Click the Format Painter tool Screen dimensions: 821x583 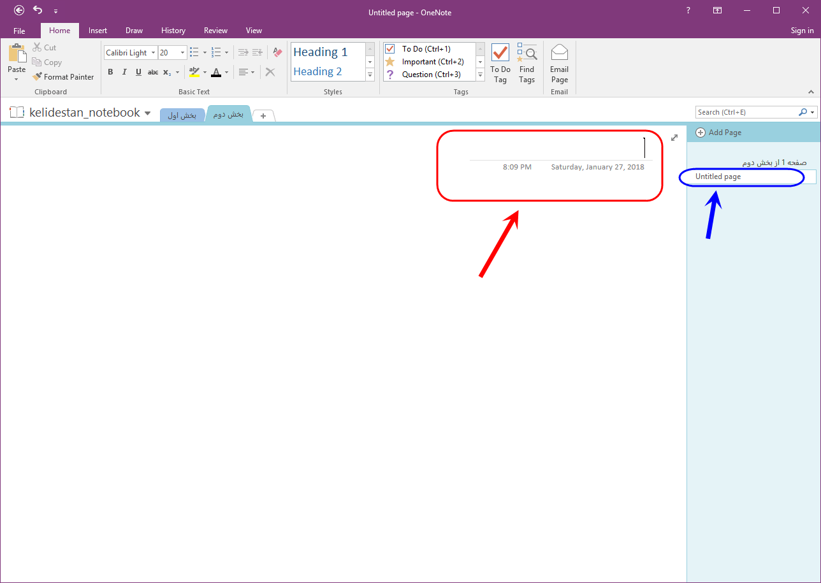63,77
